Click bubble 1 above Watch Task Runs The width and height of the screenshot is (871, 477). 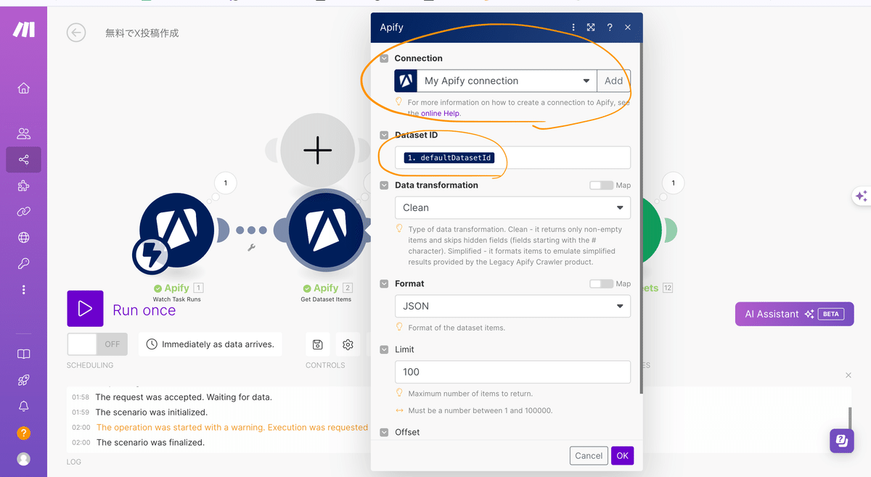pyautogui.click(x=226, y=183)
